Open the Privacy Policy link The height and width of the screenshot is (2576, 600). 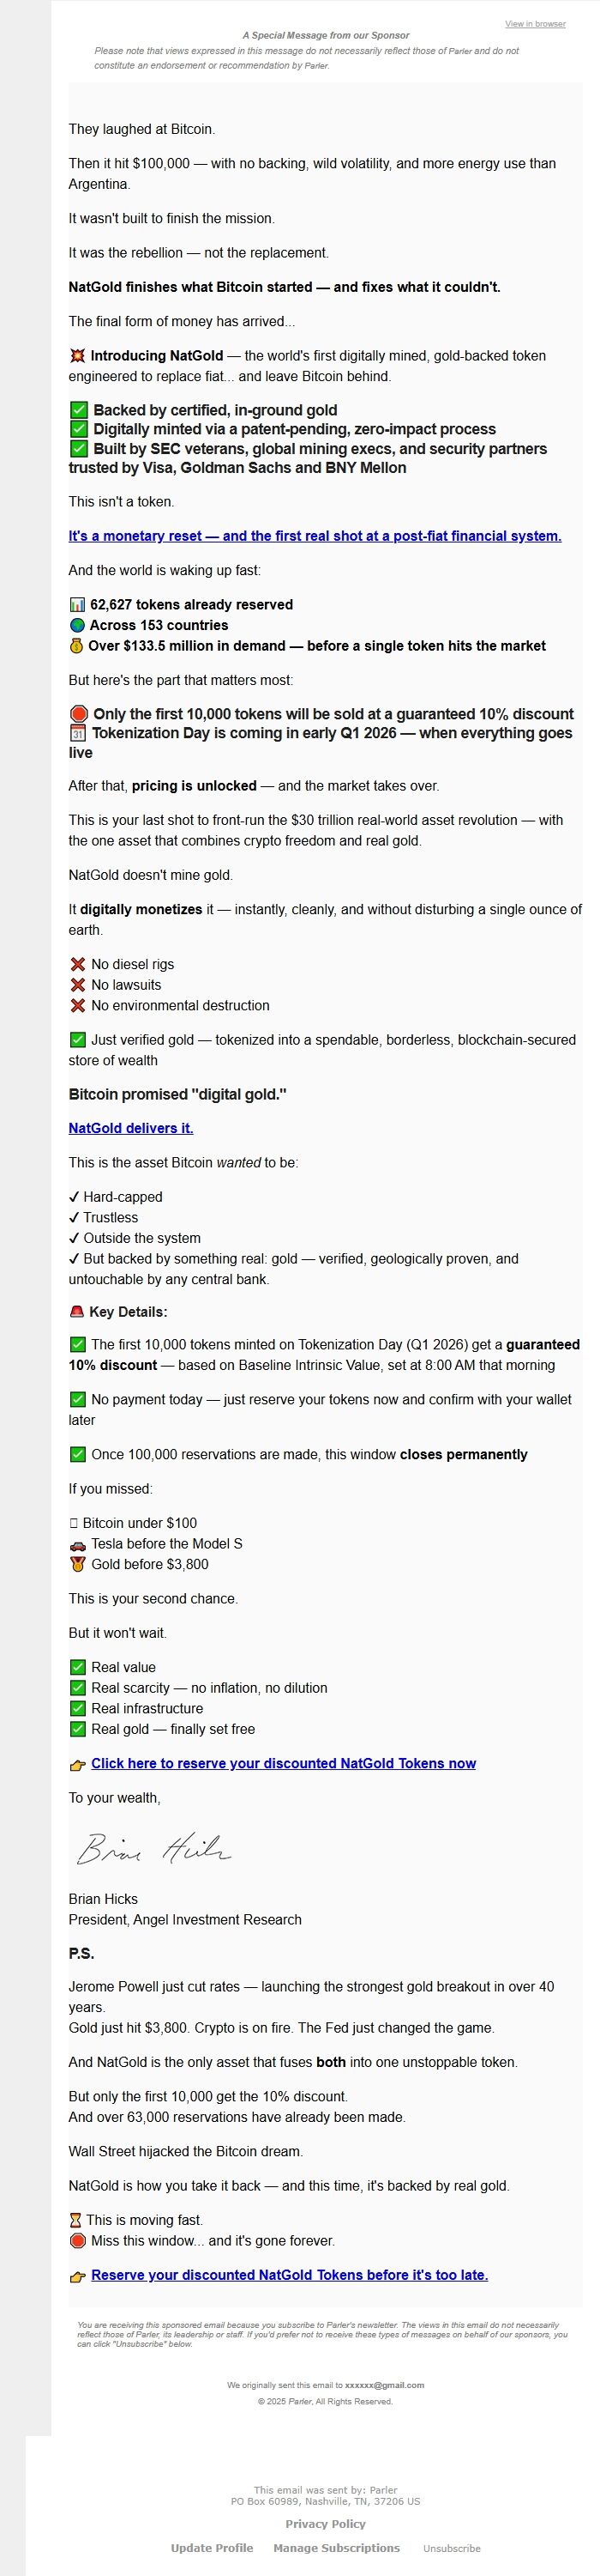tap(326, 2524)
